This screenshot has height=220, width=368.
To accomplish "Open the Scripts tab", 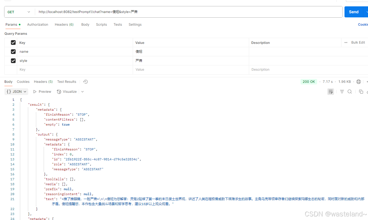I will [101, 25].
